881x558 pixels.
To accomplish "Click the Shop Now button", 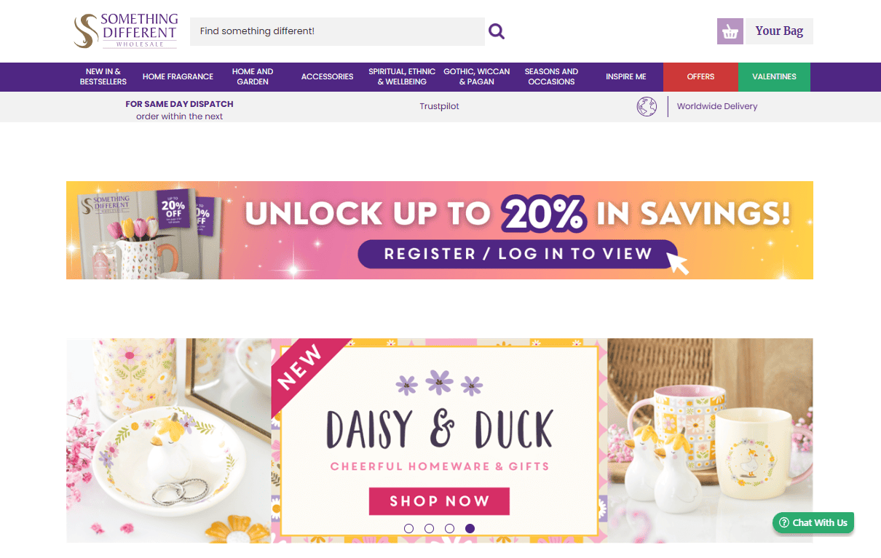I will click(x=439, y=501).
